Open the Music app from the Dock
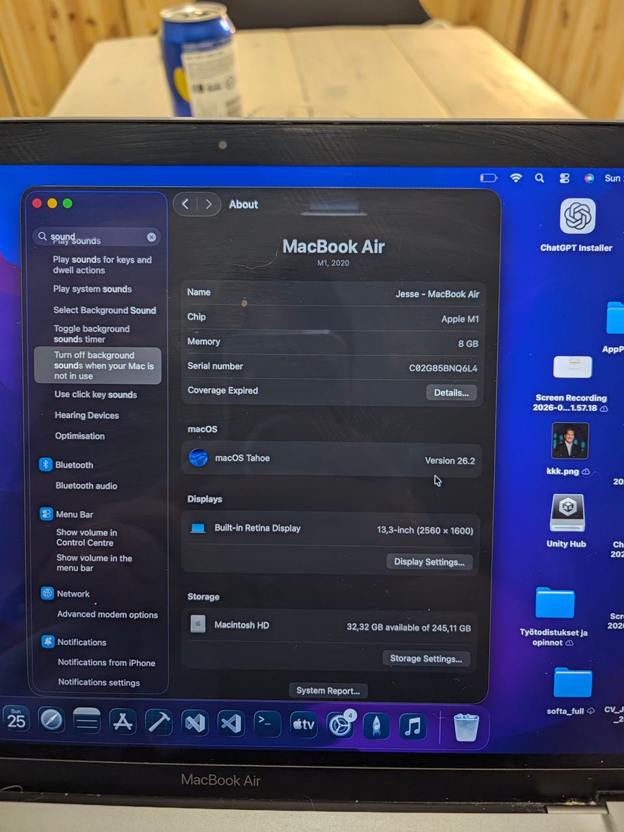This screenshot has width=624, height=832. point(412,726)
